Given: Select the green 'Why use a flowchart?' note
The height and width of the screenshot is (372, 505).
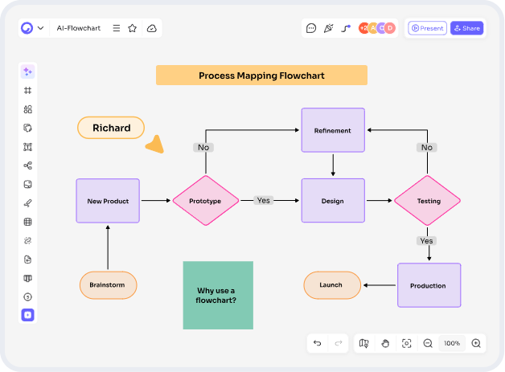Looking at the screenshot, I should click(x=217, y=295).
